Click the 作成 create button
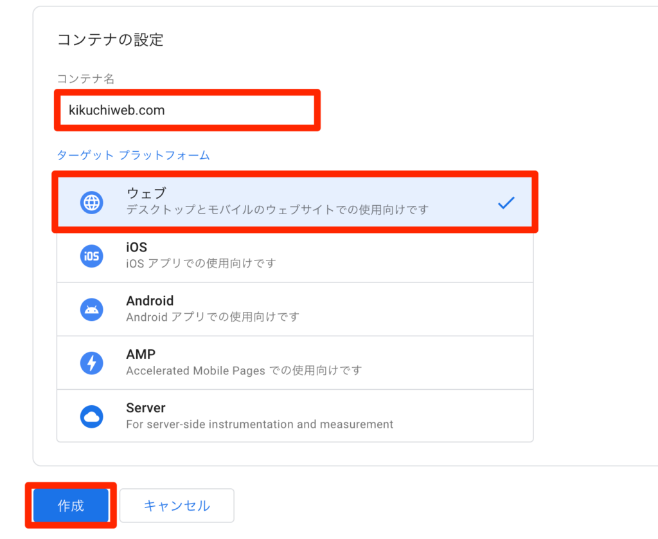The width and height of the screenshot is (658, 539). tap(71, 506)
